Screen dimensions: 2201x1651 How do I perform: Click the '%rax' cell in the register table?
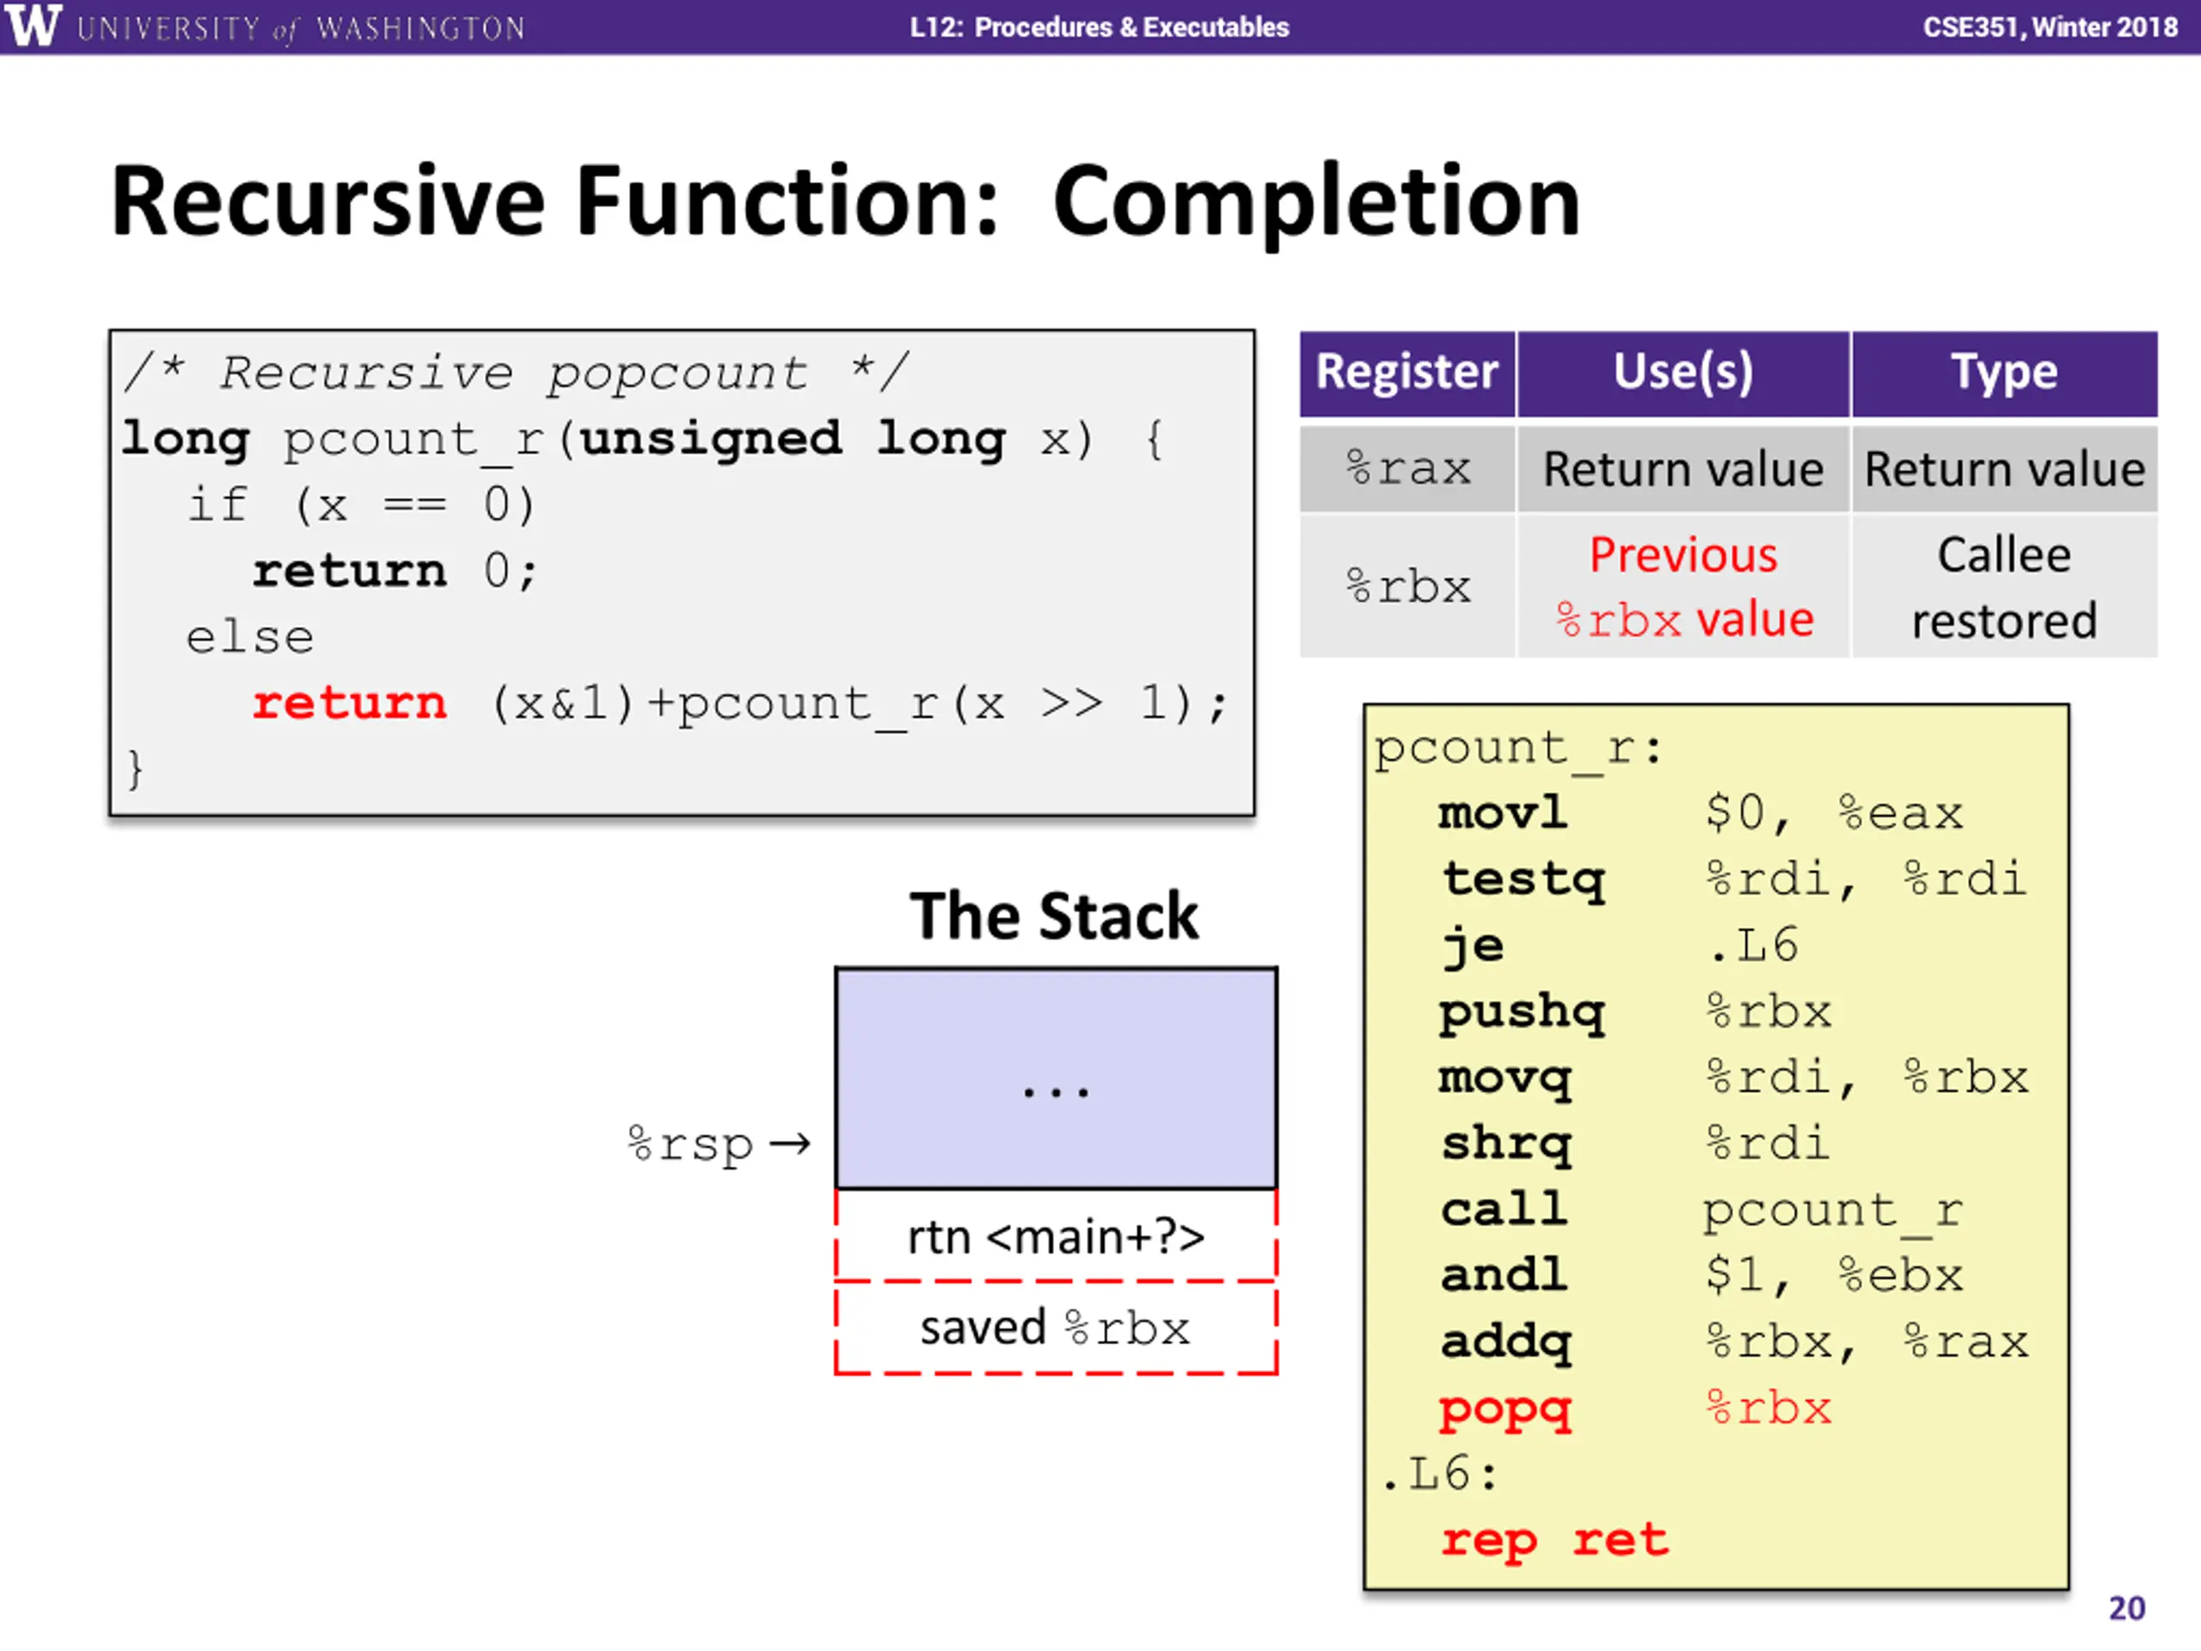[x=1407, y=469]
